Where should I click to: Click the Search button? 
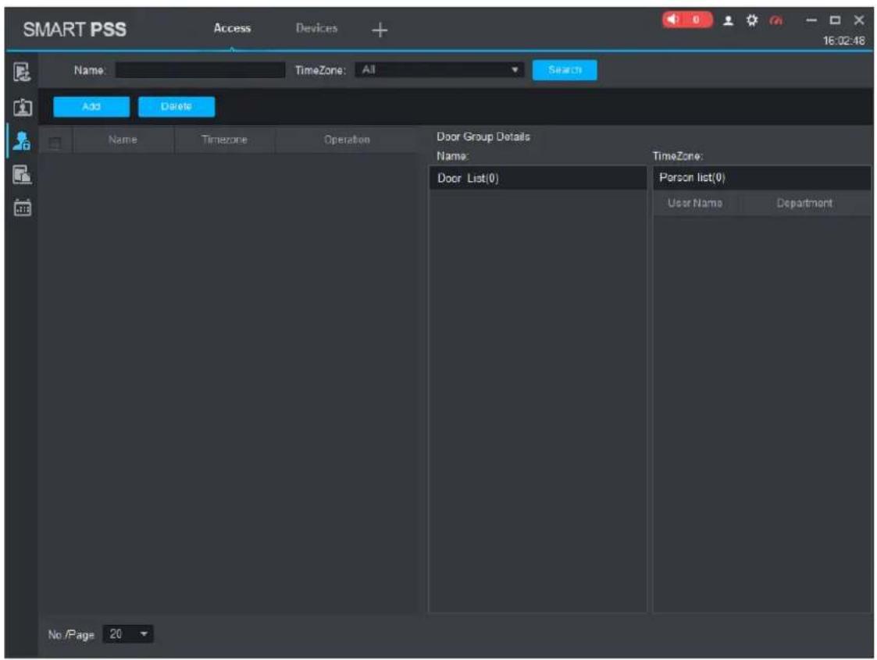click(565, 70)
